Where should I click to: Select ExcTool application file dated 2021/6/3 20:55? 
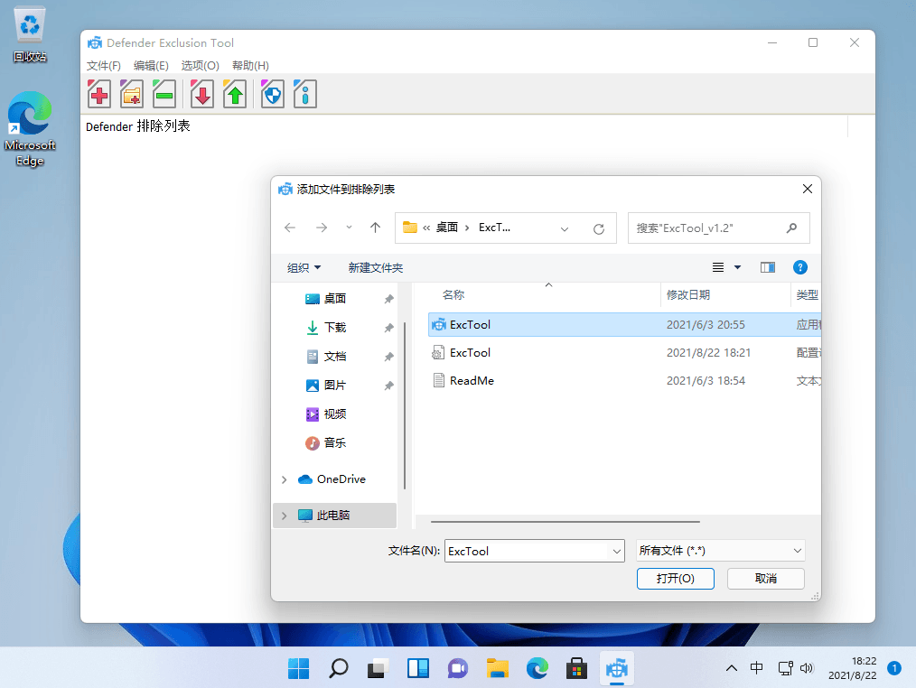[624, 325]
